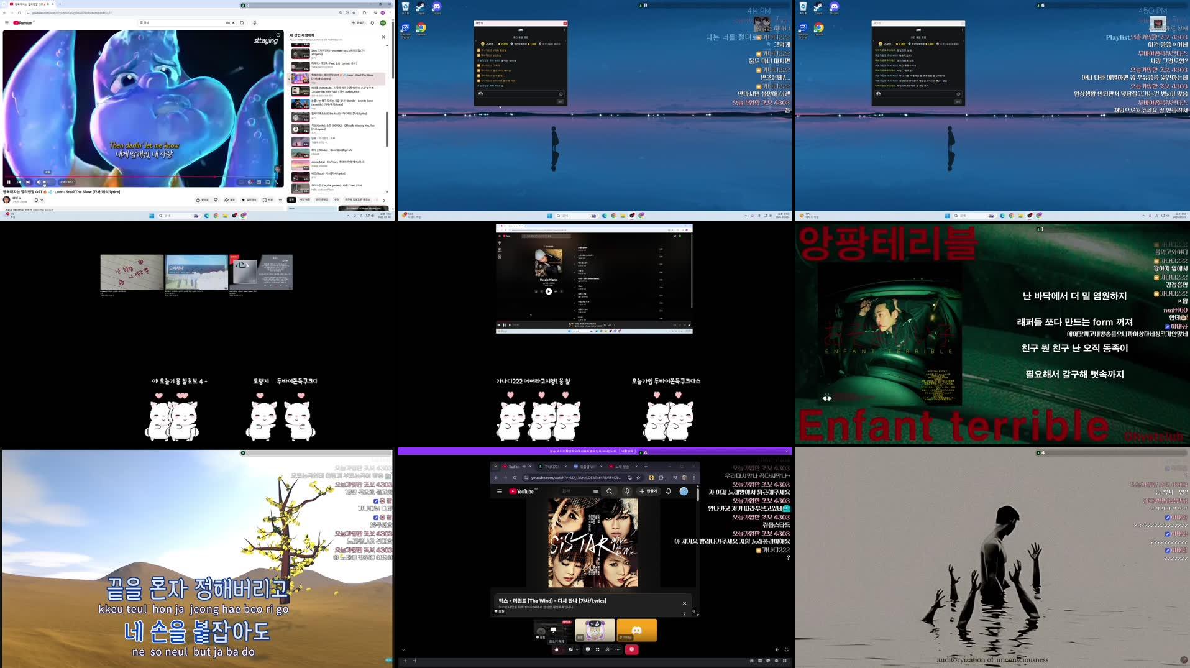Click the miniplayer icon in the video player

[x=259, y=182]
